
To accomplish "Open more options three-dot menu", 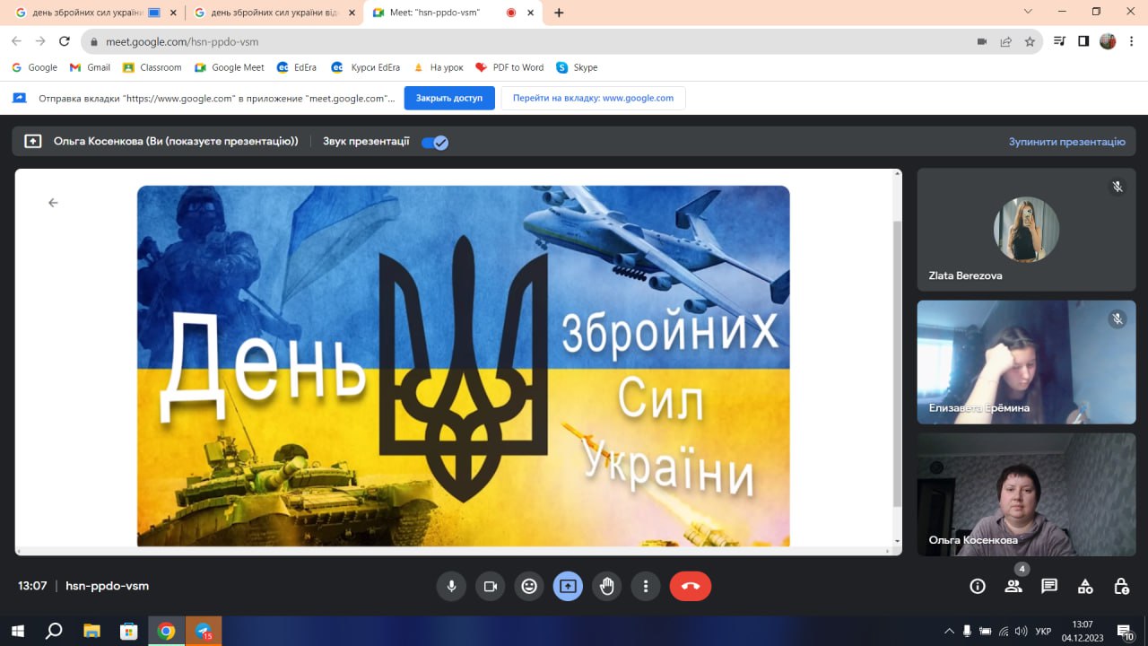I will 646,587.
